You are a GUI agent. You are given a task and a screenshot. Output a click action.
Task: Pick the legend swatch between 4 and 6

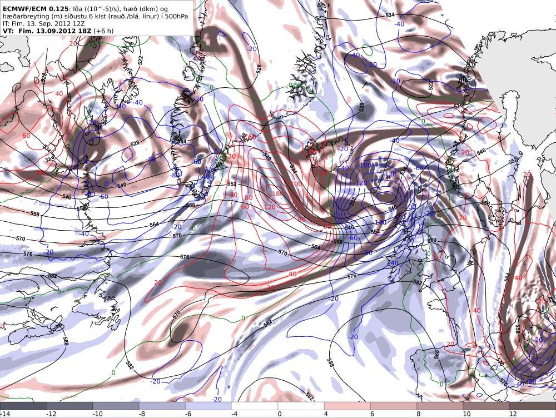coord(347,406)
